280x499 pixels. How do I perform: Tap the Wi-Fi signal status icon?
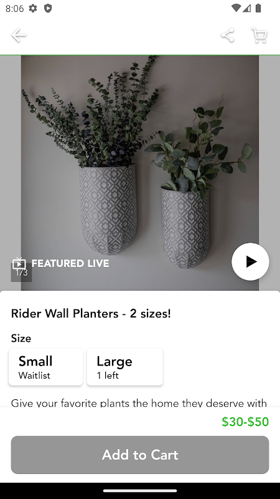click(236, 8)
